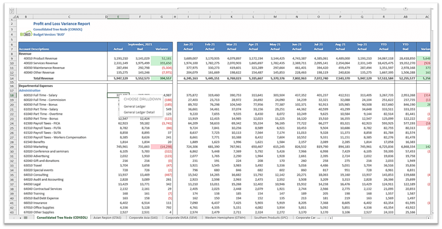Switch to Asian Region (GTAS) sheet tab

pyautogui.click(x=107, y=218)
